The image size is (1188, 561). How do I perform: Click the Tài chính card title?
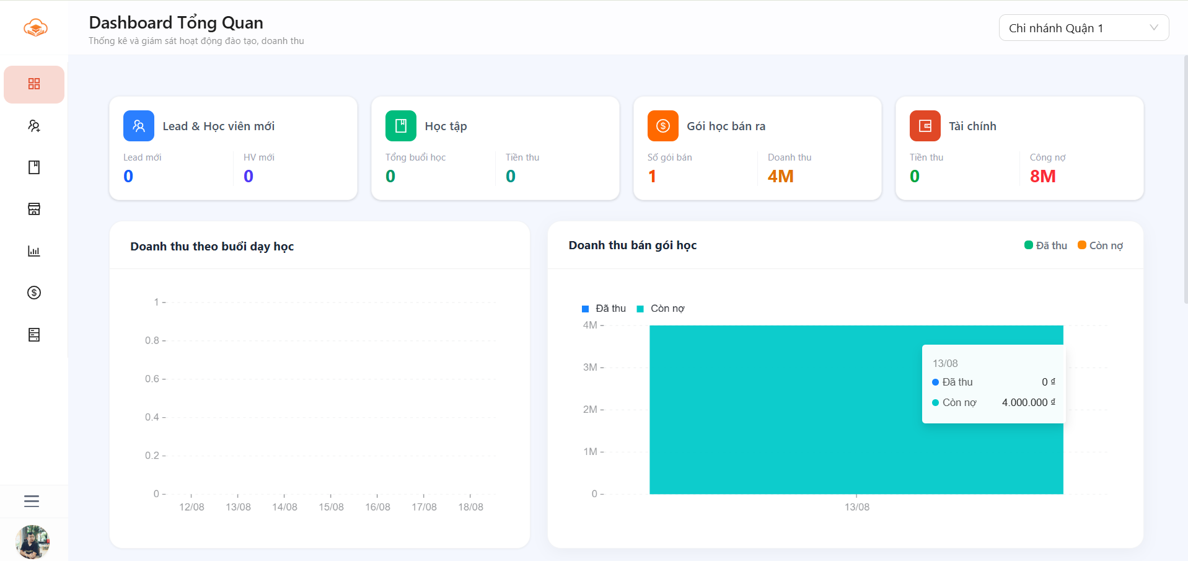pyautogui.click(x=972, y=126)
